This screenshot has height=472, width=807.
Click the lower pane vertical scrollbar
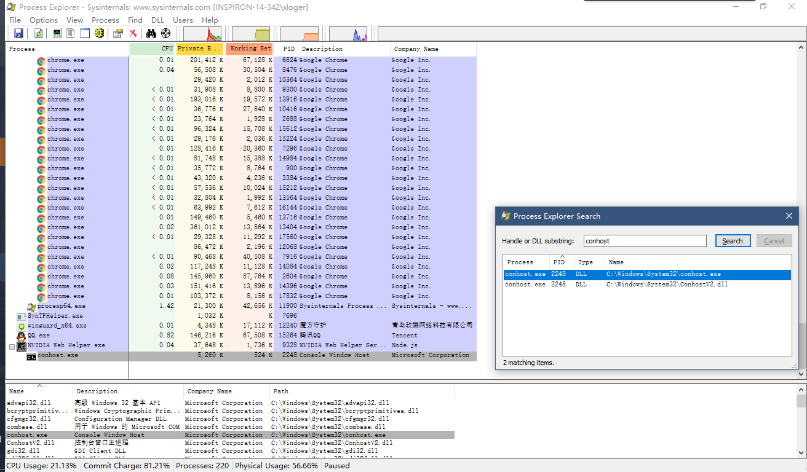(801, 421)
